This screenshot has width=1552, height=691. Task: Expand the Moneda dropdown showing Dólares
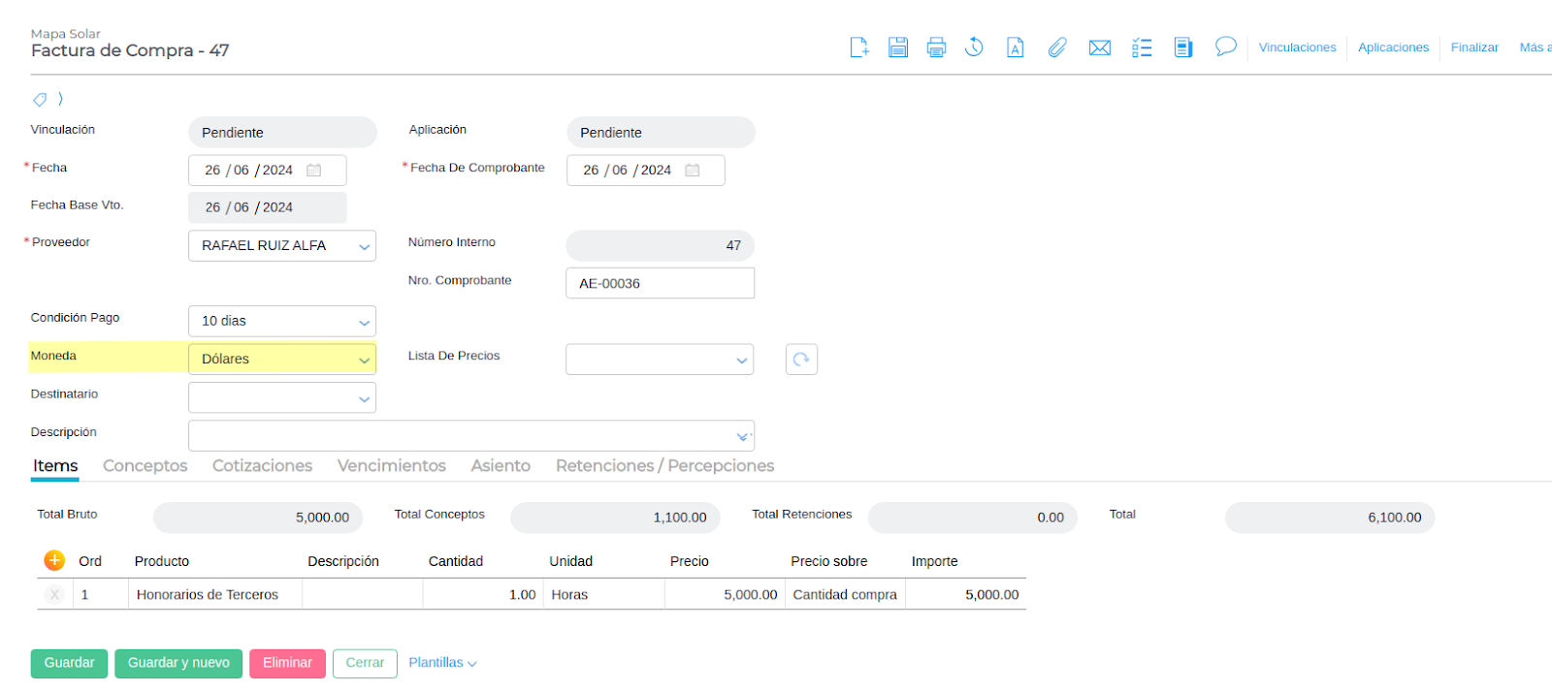coord(364,360)
